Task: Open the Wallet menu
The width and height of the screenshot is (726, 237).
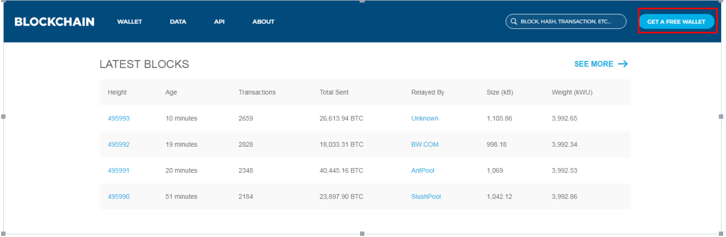Action: point(129,22)
